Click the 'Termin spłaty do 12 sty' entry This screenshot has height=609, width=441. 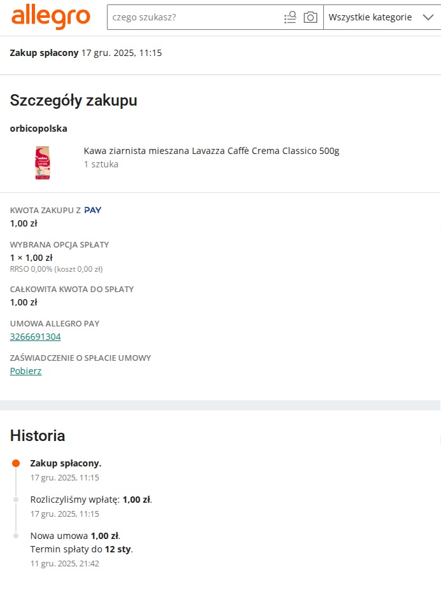81,549
